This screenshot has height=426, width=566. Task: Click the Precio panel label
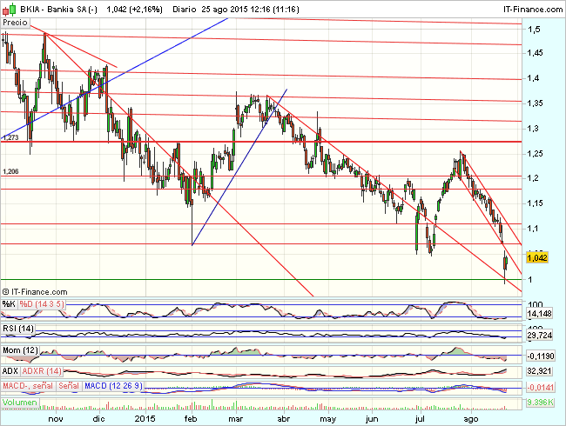[15, 23]
